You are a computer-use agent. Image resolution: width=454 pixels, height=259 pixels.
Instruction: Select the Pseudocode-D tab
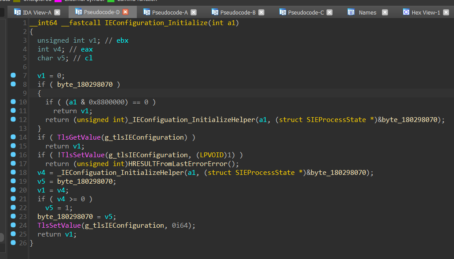(102, 12)
